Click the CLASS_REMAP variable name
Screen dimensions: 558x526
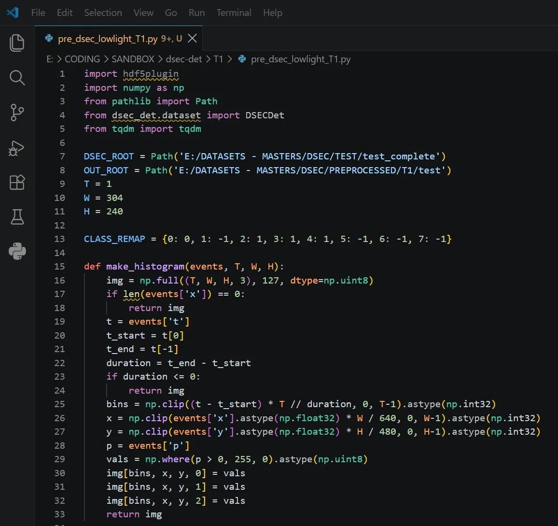coord(114,239)
